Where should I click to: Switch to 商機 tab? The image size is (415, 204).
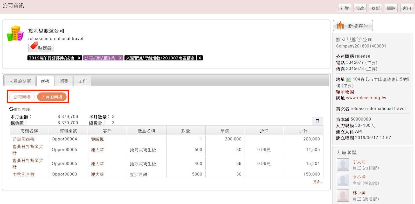(45, 81)
